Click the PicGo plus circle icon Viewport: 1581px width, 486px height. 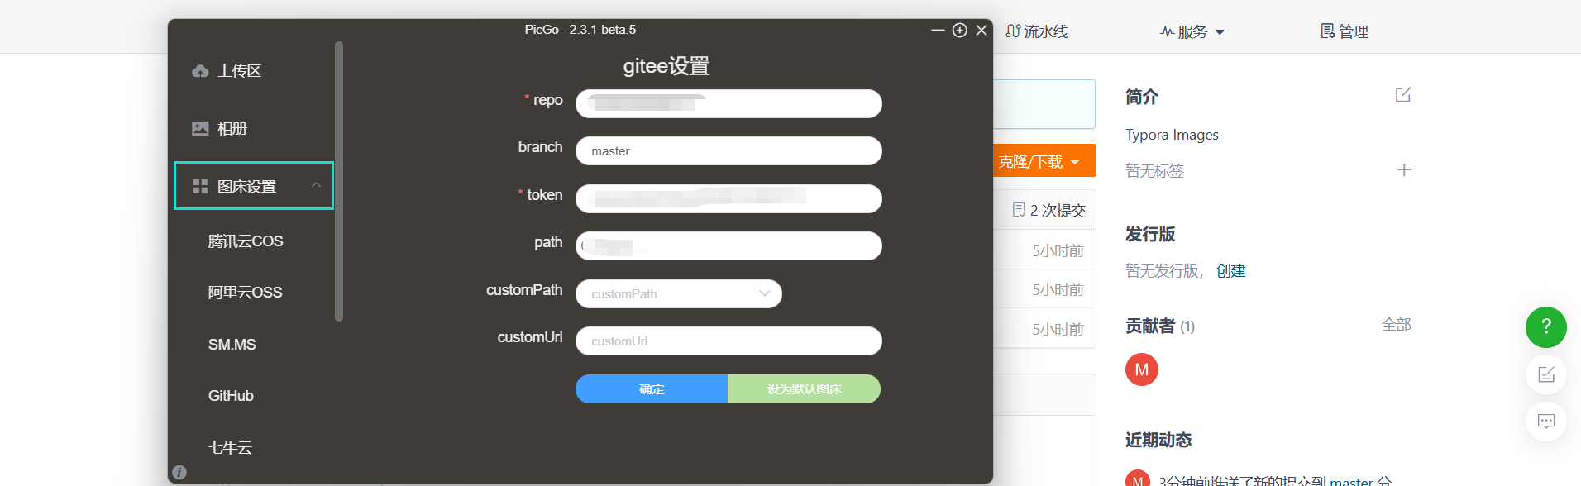[960, 30]
